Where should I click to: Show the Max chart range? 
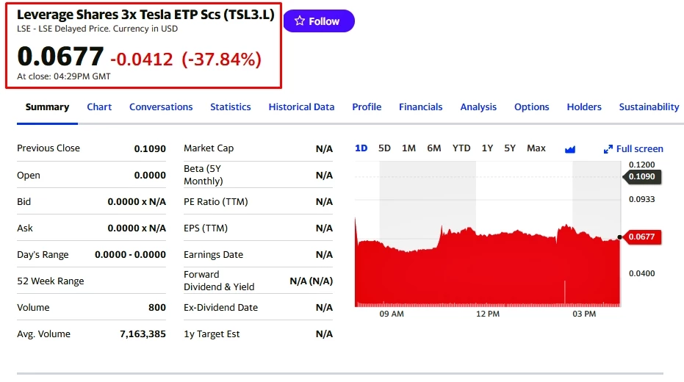536,148
